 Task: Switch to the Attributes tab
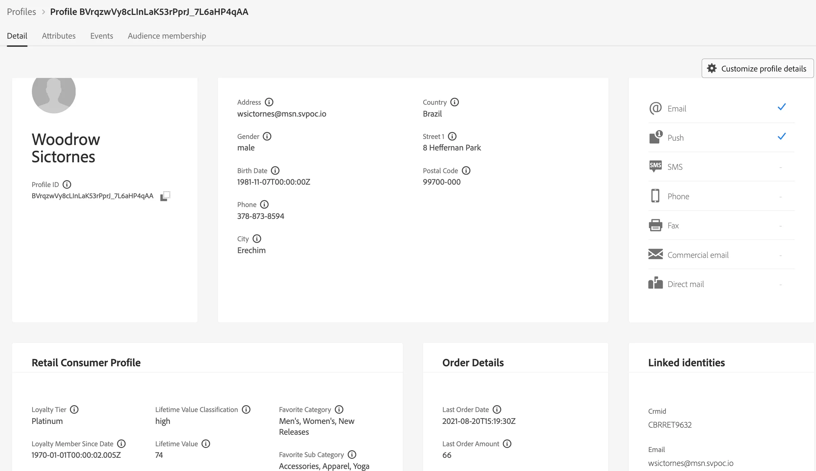pyautogui.click(x=59, y=36)
